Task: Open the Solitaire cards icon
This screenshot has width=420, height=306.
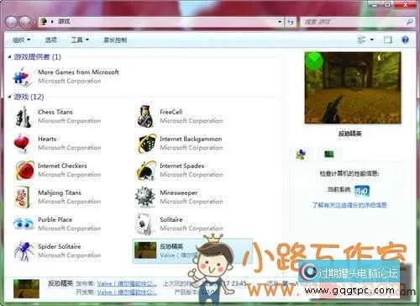Action: (144, 224)
